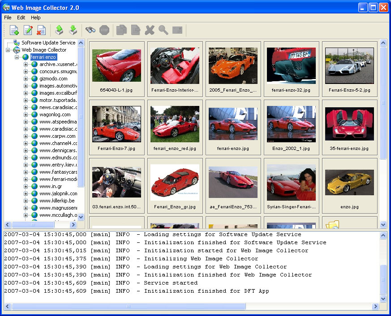This screenshot has width=391, height=316.
Task: Open the File menu
Action: pyautogui.click(x=8, y=18)
